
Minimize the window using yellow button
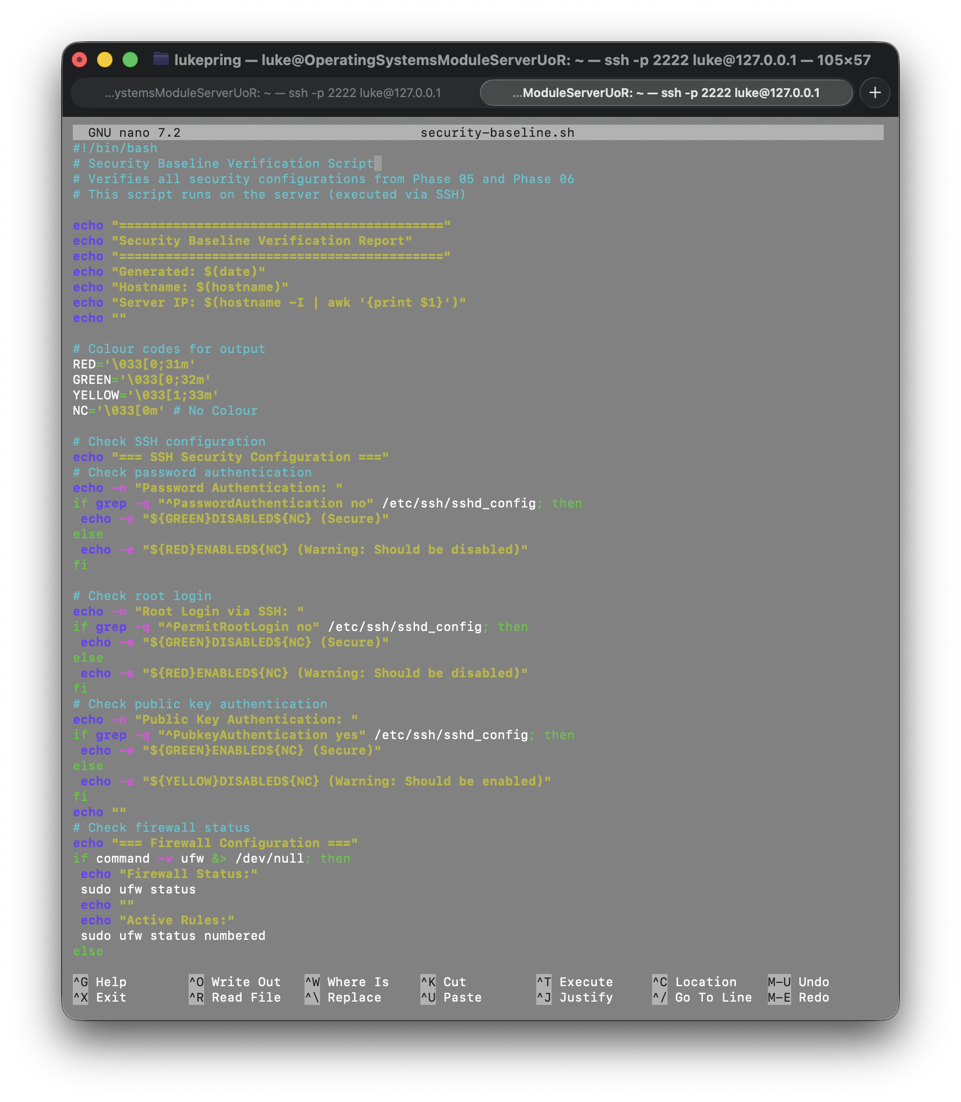pos(105,60)
